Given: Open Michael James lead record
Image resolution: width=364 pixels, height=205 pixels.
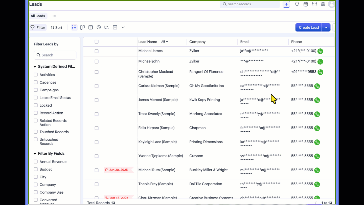Looking at the screenshot, I should pyautogui.click(x=150, y=51).
